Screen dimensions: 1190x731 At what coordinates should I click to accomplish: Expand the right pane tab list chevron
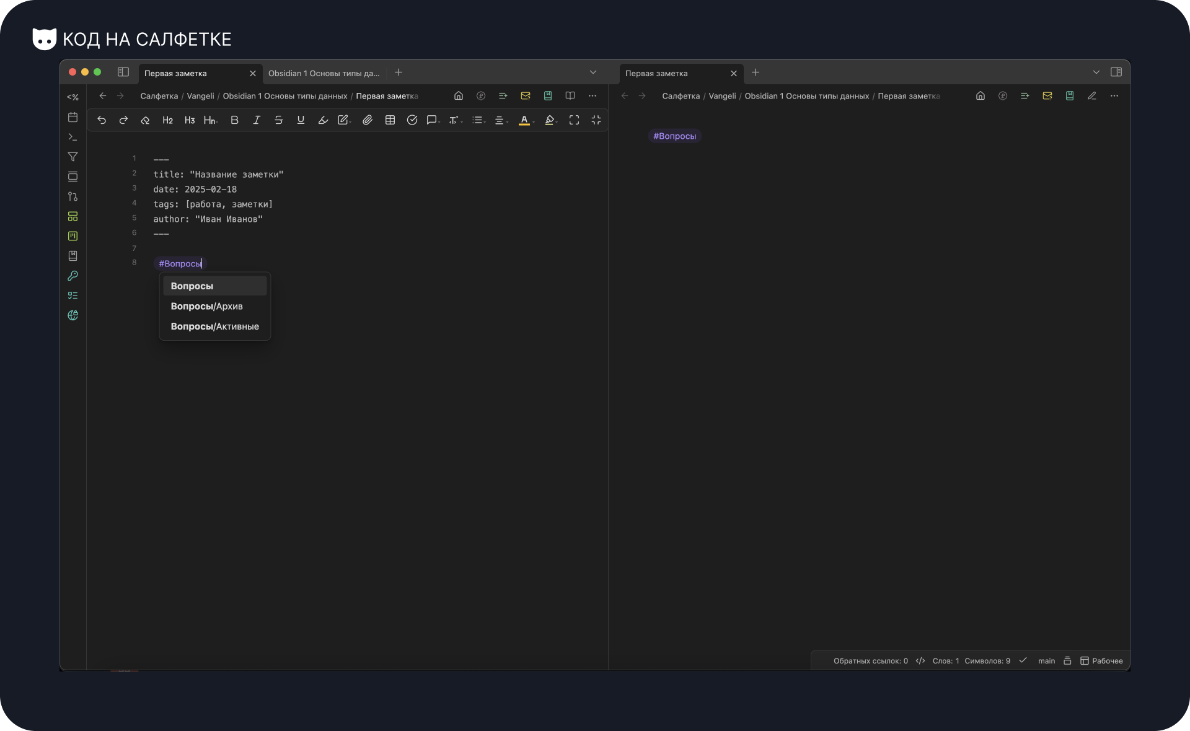point(1096,72)
